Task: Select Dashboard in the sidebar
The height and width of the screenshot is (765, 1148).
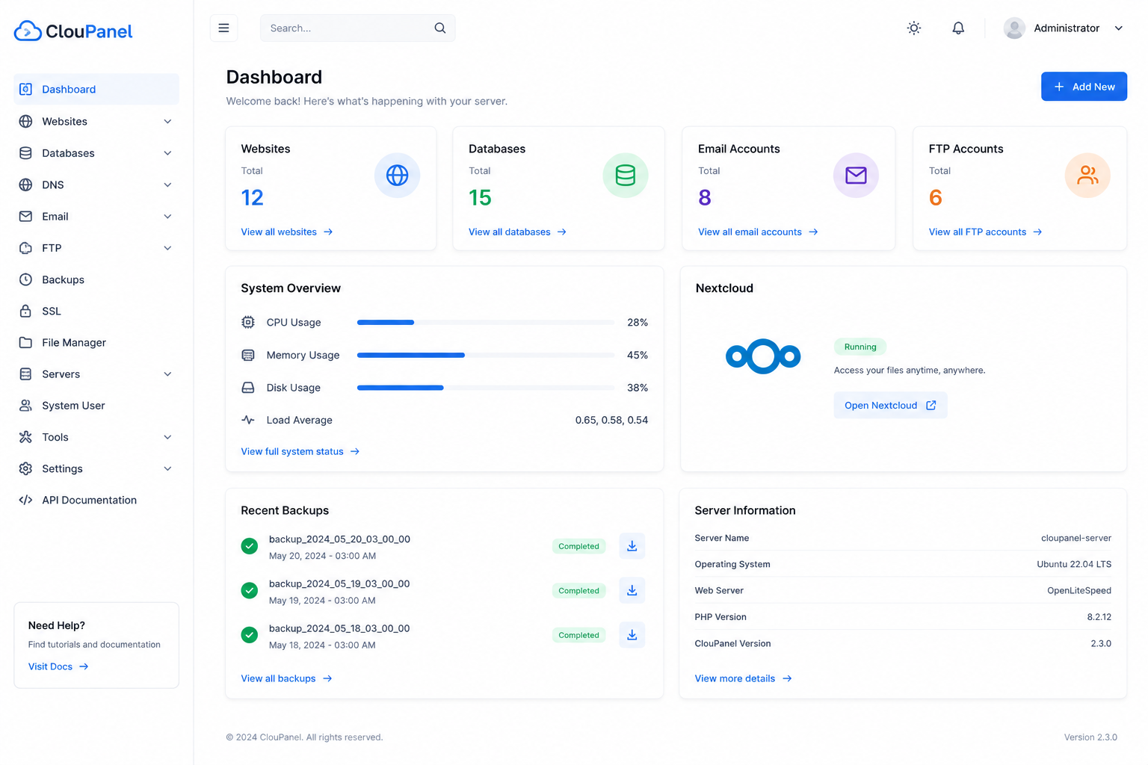Action: 96,89
